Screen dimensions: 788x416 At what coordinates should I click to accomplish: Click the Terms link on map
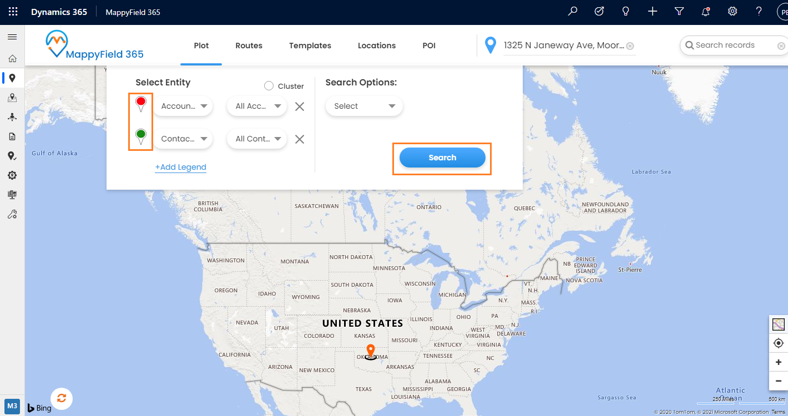pos(778,412)
